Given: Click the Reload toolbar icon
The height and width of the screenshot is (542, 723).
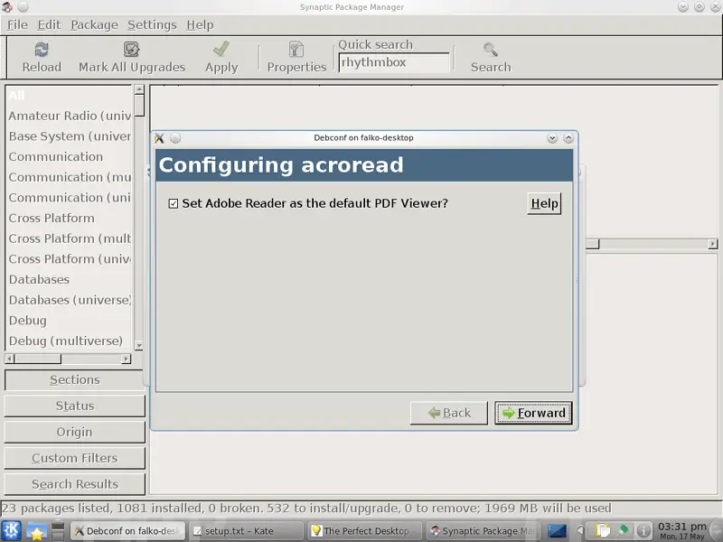Looking at the screenshot, I should tap(42, 50).
